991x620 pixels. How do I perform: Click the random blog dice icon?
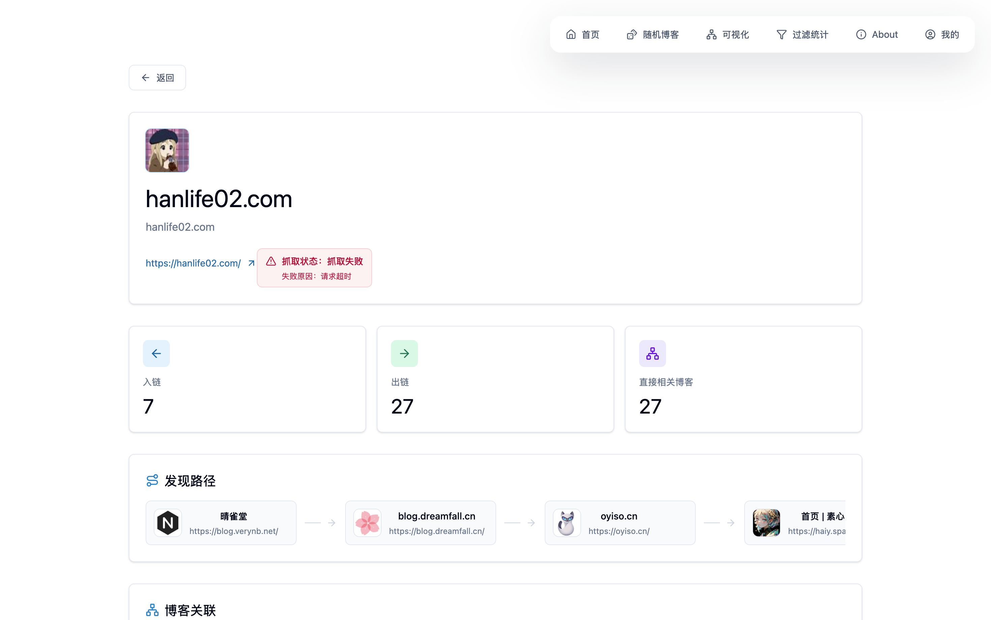632,34
